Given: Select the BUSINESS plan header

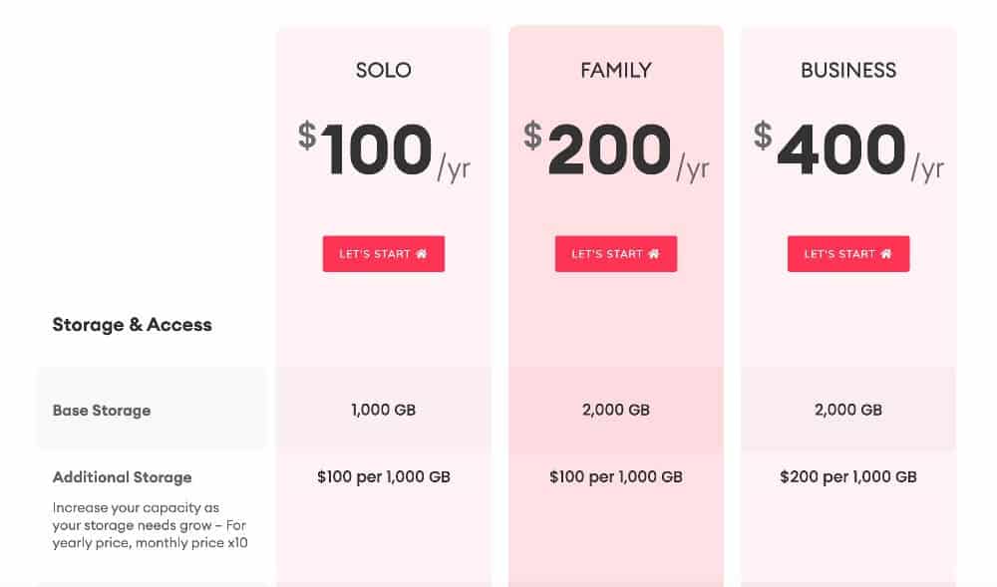Looking at the screenshot, I should coord(847,70).
